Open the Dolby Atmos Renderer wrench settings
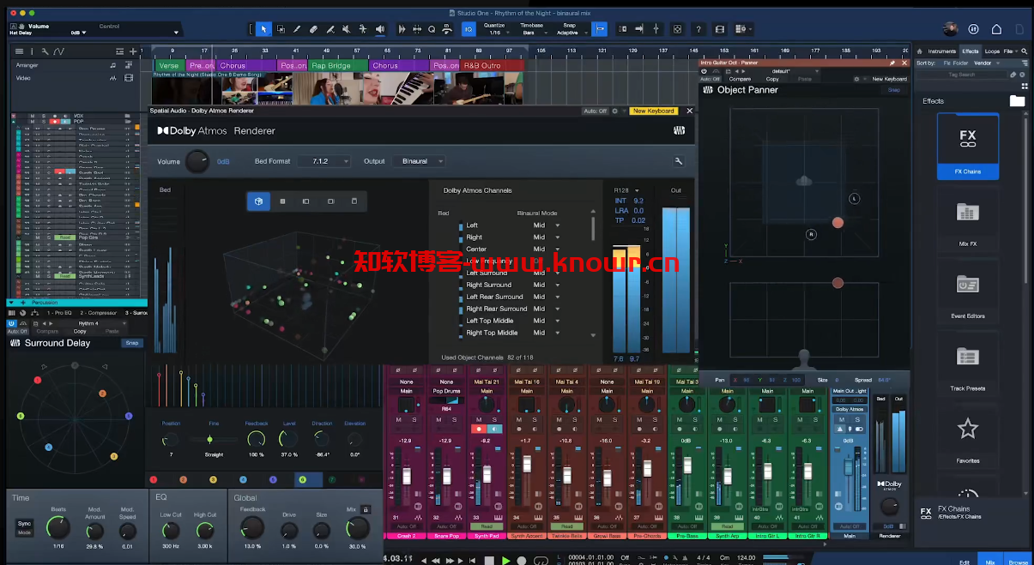Screen dimensions: 1034x565 [679, 161]
